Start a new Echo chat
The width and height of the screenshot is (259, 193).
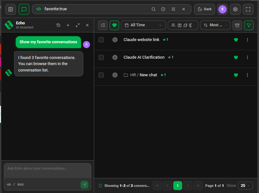68,25
